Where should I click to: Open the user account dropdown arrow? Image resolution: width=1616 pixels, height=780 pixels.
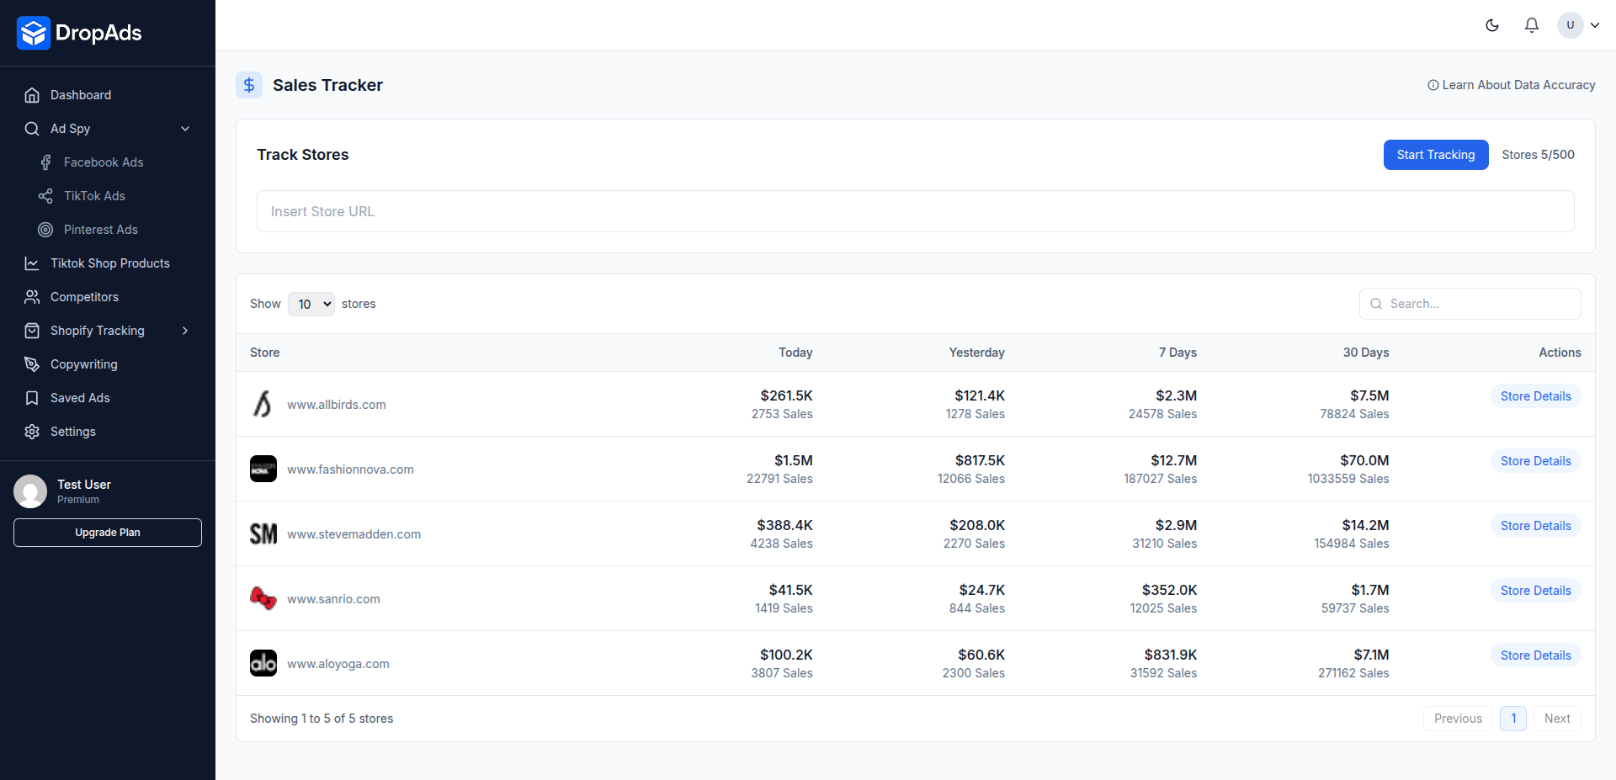tap(1595, 25)
